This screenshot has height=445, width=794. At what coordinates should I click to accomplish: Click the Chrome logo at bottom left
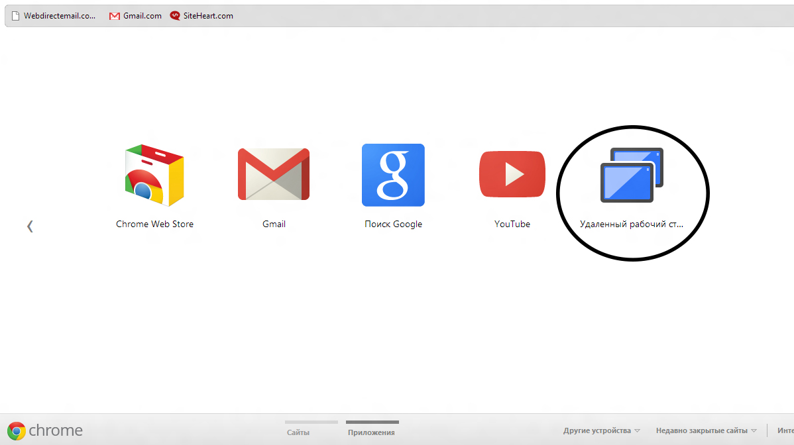[x=16, y=431]
